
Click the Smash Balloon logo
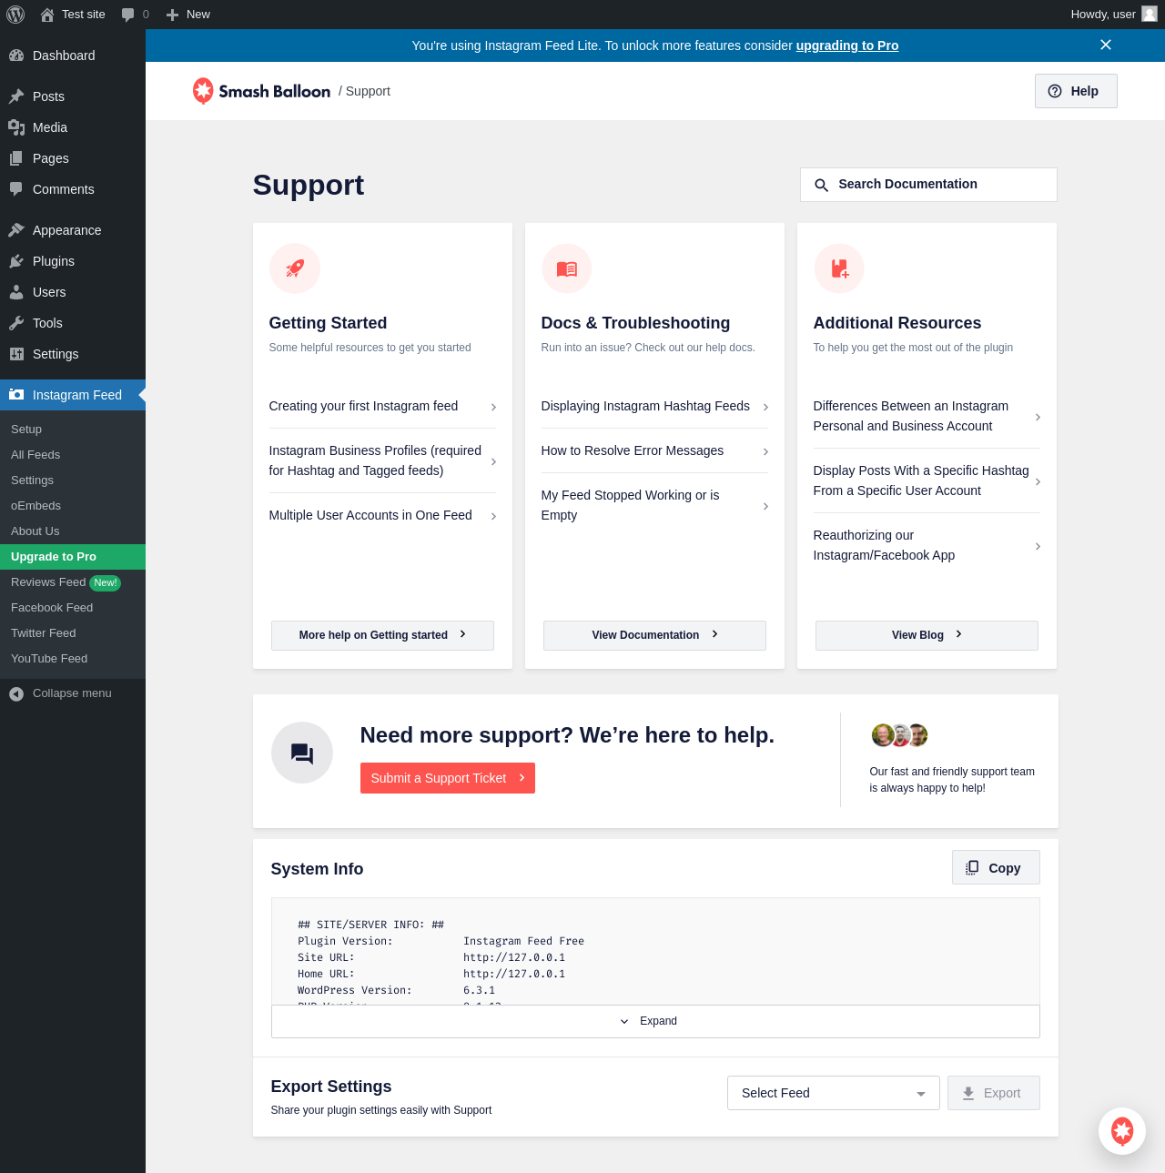click(x=261, y=91)
